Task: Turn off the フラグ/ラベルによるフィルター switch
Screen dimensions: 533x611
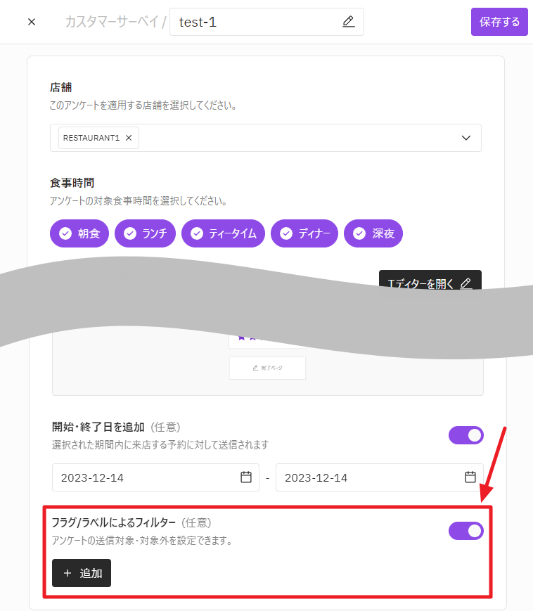Action: pyautogui.click(x=465, y=531)
